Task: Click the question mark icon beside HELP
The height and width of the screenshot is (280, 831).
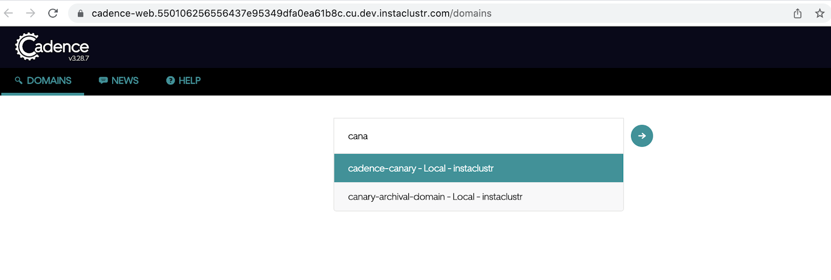Action: [170, 80]
